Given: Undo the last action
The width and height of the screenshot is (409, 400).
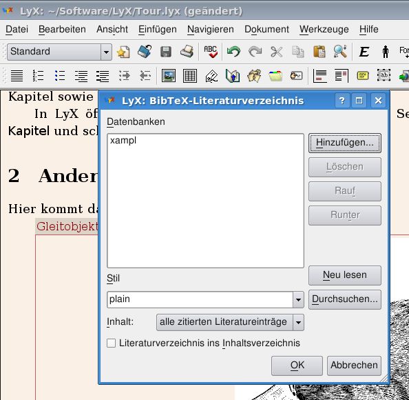Looking at the screenshot, I should pyautogui.click(x=233, y=52).
